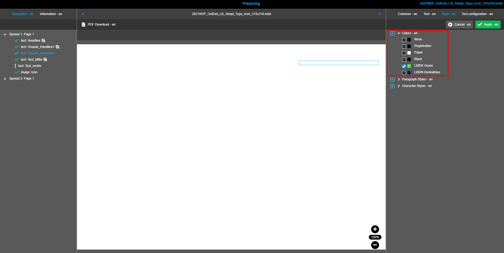The image size is (504, 253).
Task: Expand Spread 2: Page 1
Action: point(5,79)
